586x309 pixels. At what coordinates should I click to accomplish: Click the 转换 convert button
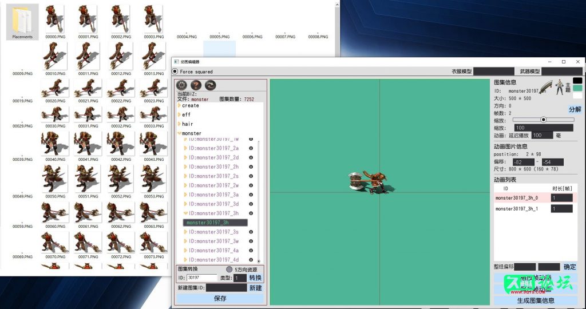[256, 278]
